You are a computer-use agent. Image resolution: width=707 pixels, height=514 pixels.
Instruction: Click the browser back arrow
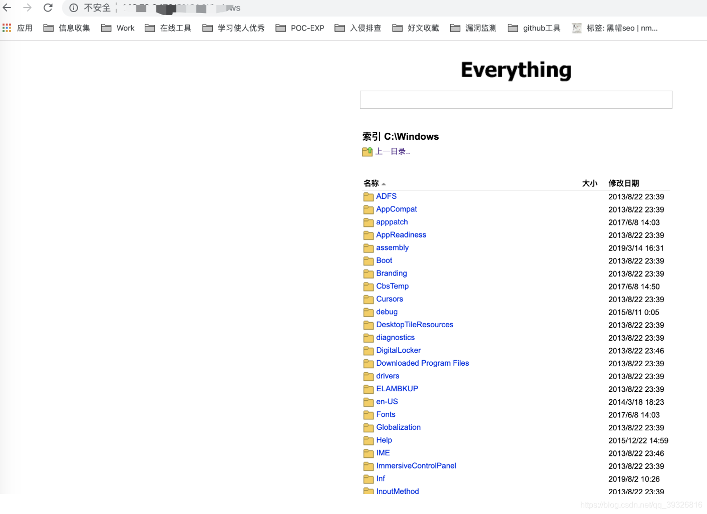click(x=7, y=8)
